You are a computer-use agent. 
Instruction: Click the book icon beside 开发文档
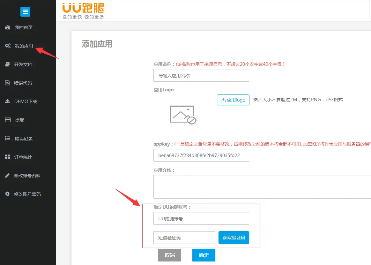point(8,64)
